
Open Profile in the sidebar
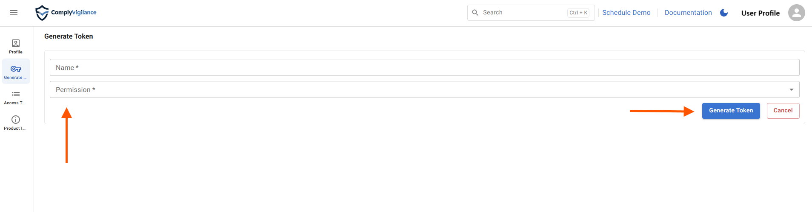[x=16, y=46]
